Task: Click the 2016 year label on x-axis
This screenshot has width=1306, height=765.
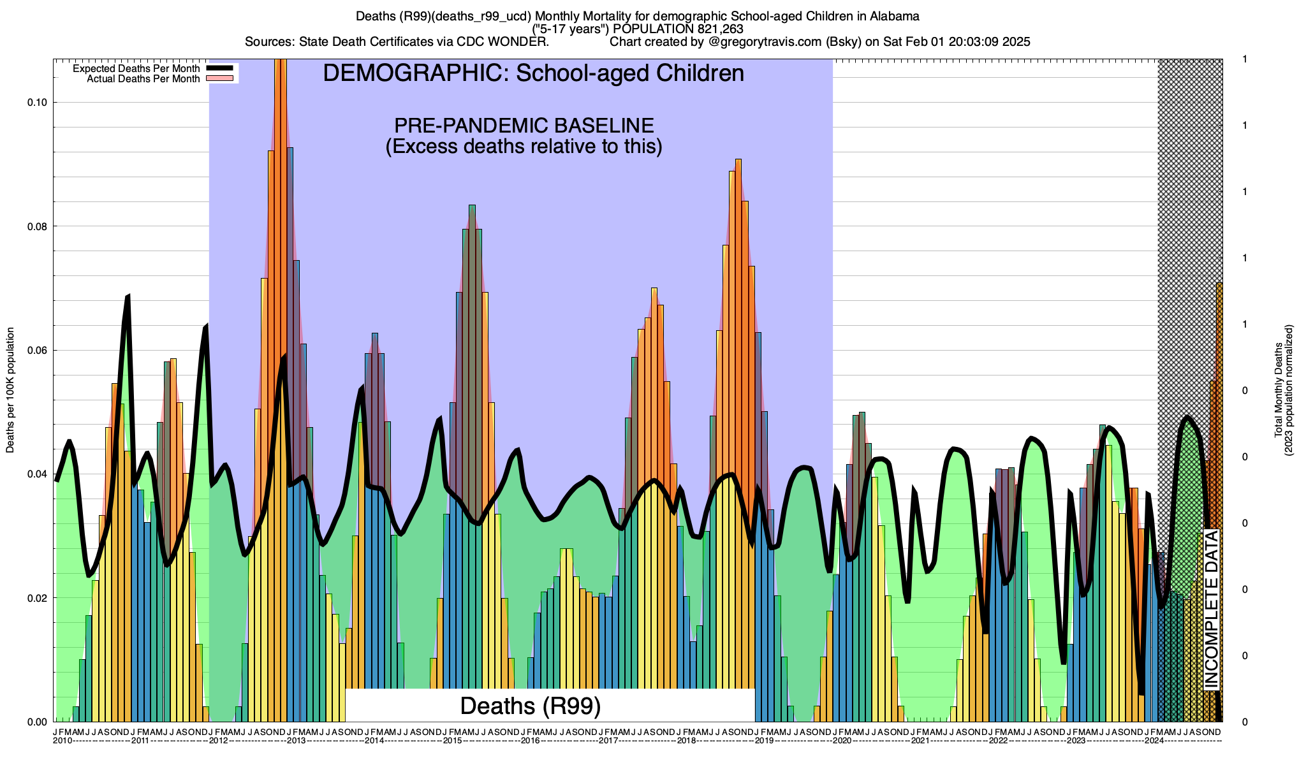Action: tap(531, 741)
